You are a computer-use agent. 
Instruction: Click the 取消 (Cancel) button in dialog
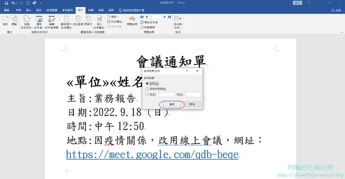click(x=192, y=105)
